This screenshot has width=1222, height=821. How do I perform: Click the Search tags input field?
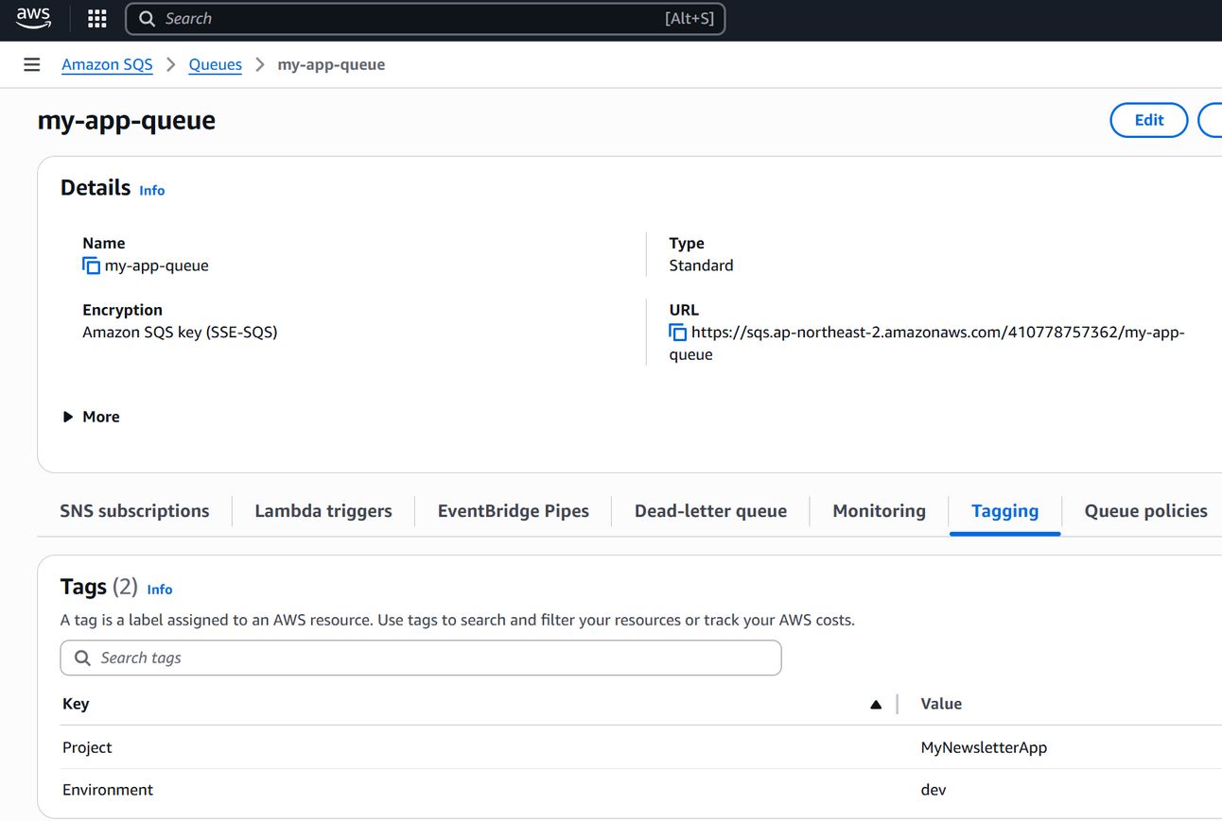click(421, 658)
